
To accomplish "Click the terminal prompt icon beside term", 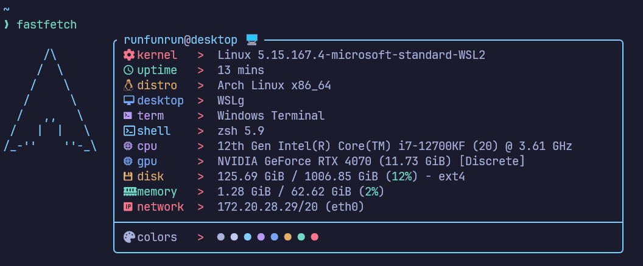I will pyautogui.click(x=128, y=115).
